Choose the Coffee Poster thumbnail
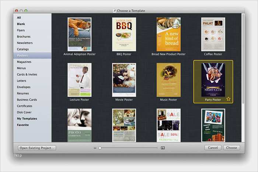Screen dimensions: 258x172 [213, 34]
